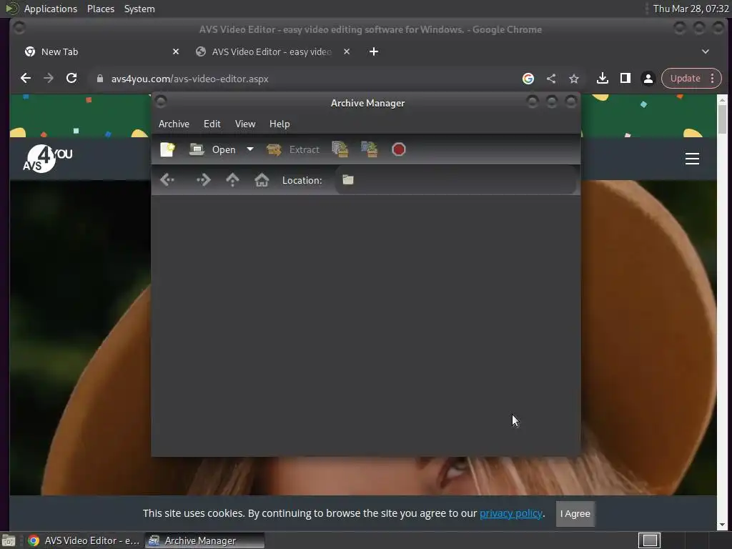The image size is (732, 549).
Task: Click the Extract toolbar button
Action: point(293,149)
